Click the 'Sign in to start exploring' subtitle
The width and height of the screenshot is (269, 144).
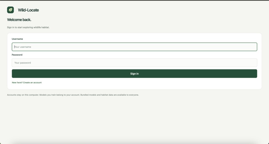[28, 27]
